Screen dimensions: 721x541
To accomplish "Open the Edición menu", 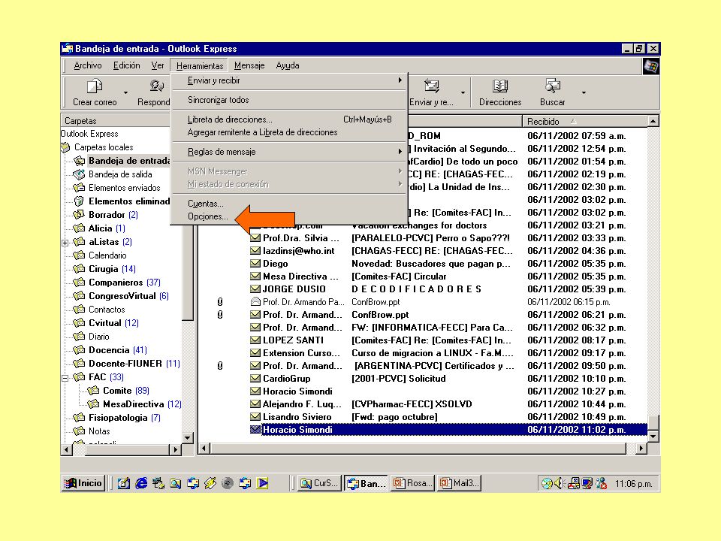I will pos(126,65).
